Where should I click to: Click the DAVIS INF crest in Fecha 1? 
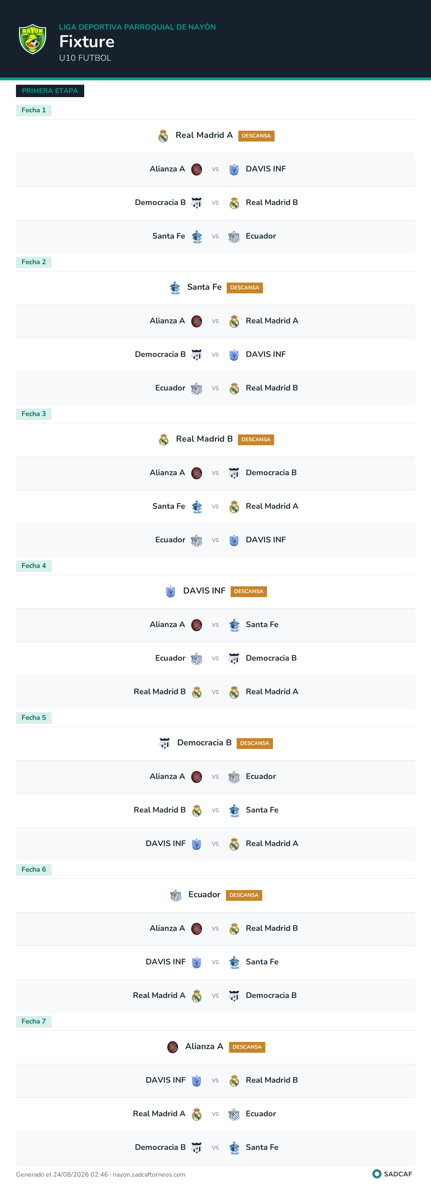[234, 169]
